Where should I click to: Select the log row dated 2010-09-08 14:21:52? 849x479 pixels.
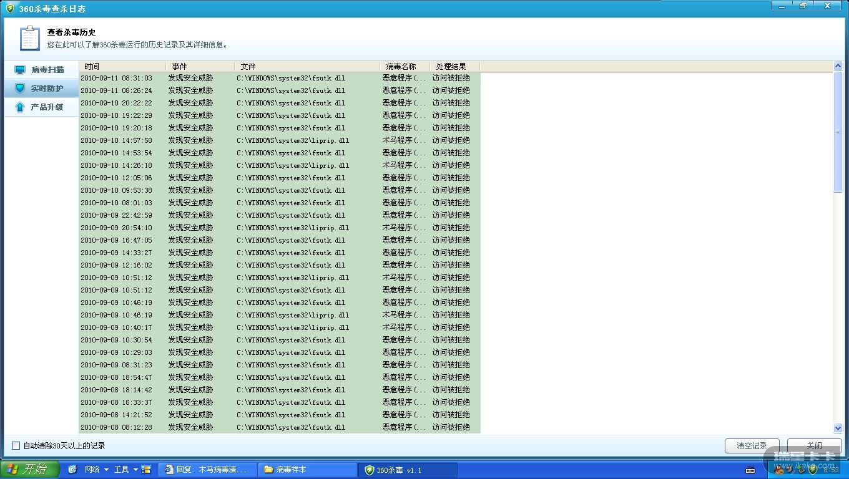280,415
